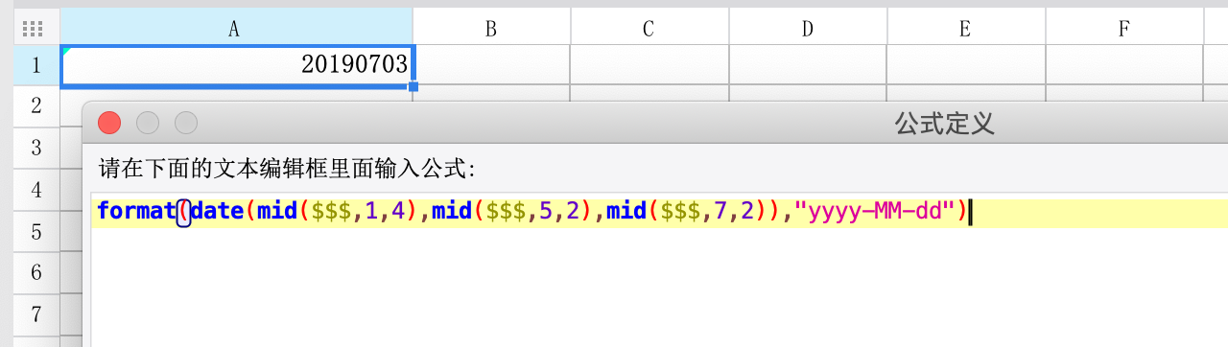Select column F header
The height and width of the screenshot is (347, 1228).
1124,28
